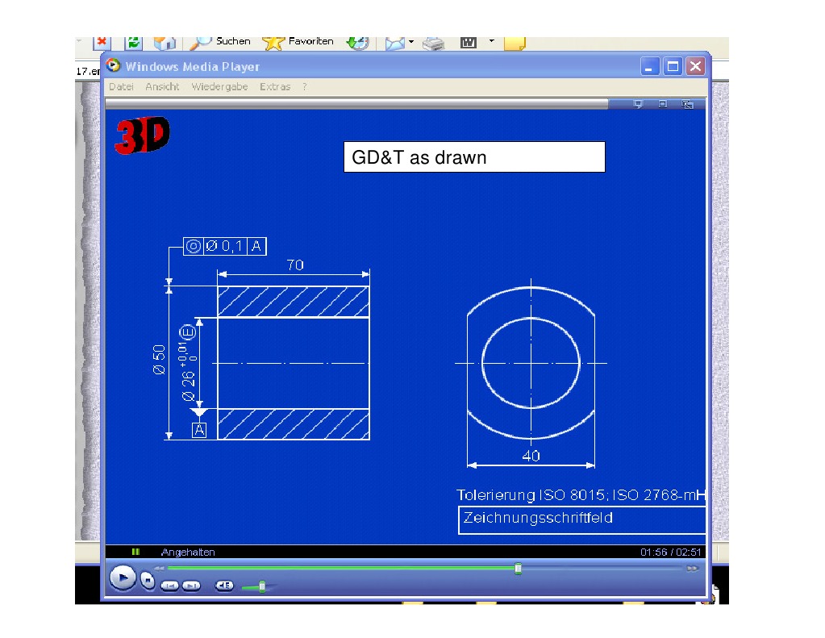825x638 pixels.
Task: Click the rewind arrows left of the seek bar
Action: coord(159,569)
